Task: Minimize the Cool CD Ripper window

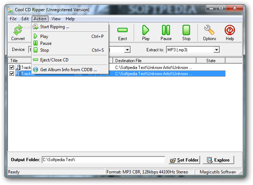Action: pyautogui.click(x=211, y=8)
